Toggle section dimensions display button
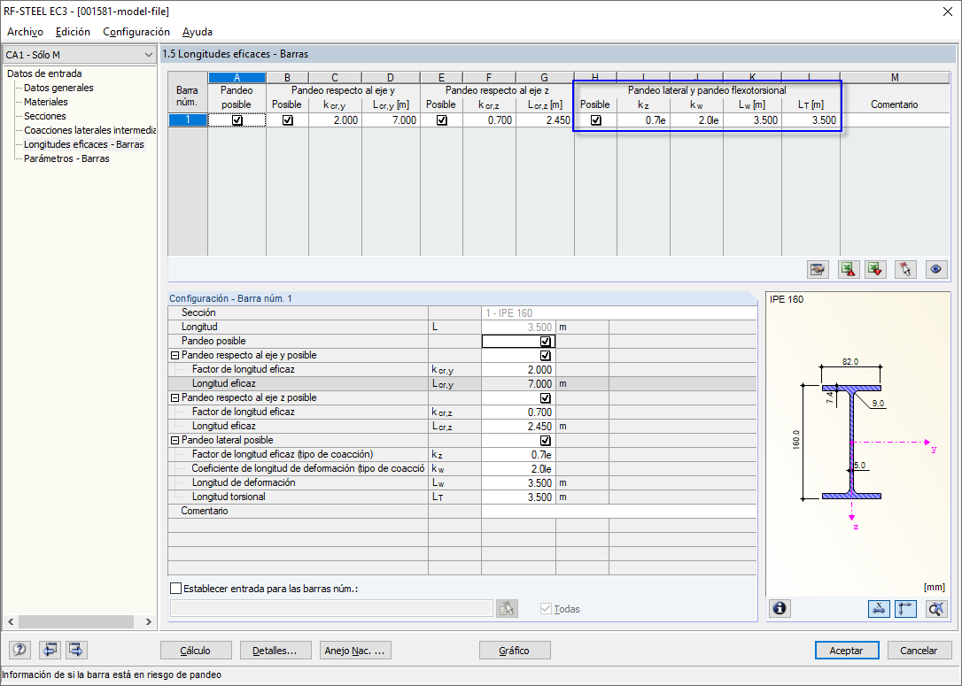The height and width of the screenshot is (686, 962). click(879, 608)
